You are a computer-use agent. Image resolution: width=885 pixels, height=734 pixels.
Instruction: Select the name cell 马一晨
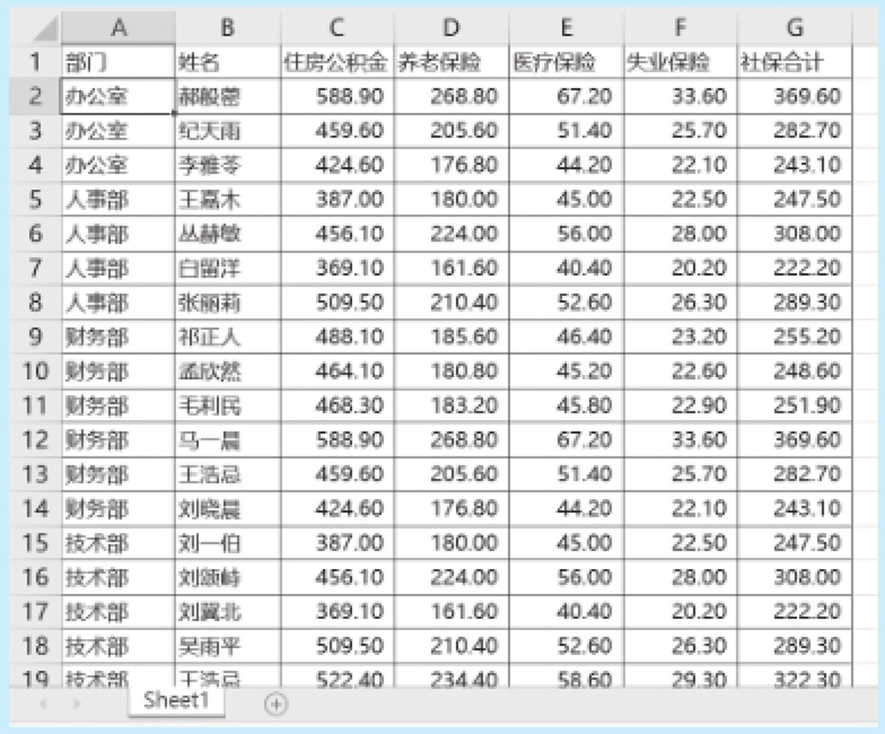[228, 439]
